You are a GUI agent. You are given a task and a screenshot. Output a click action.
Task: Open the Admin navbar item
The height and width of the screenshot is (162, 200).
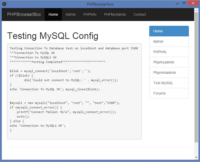[x=71, y=14]
